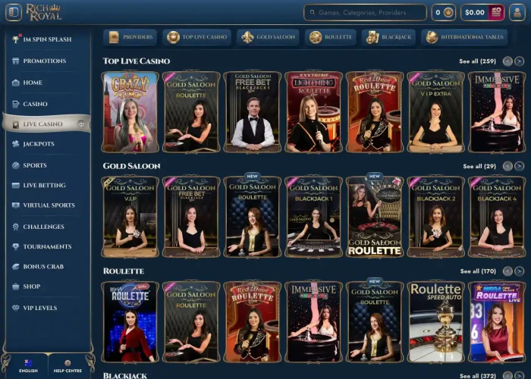Select Live Casino in the sidebar

point(46,124)
